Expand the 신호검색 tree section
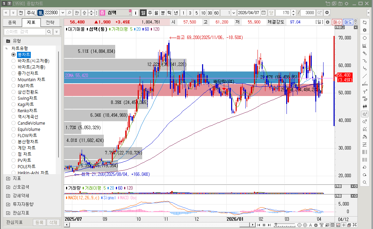This screenshot has width=373, height=229. point(8,187)
